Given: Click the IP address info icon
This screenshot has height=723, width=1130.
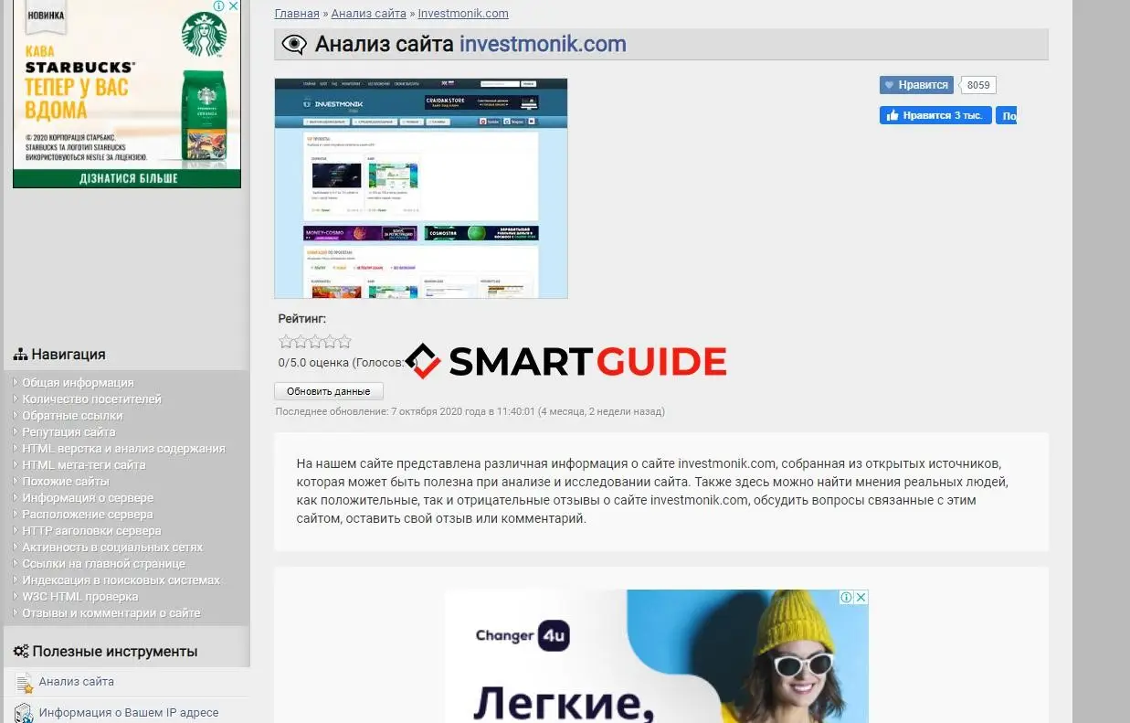Looking at the screenshot, I should point(24,713).
